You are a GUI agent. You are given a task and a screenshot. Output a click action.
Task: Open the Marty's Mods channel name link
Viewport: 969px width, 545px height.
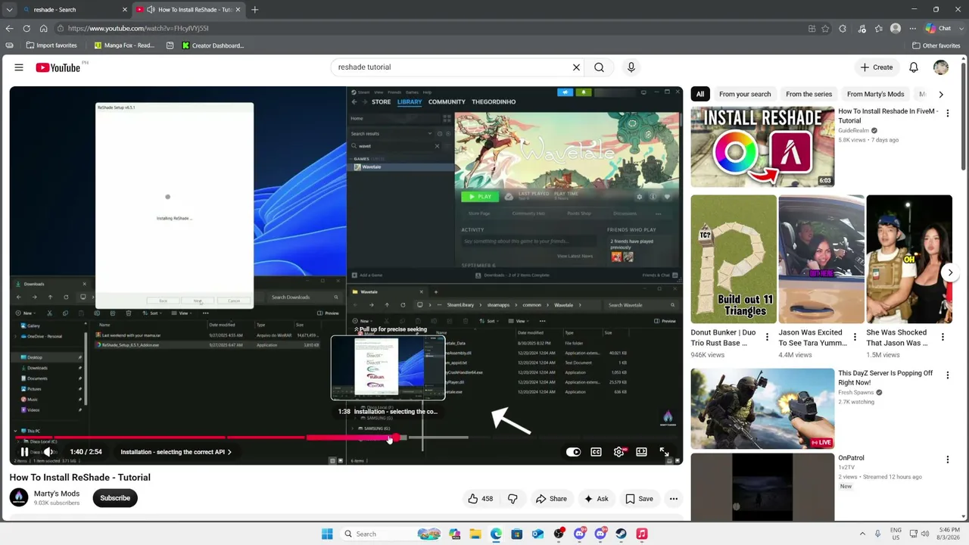(57, 494)
